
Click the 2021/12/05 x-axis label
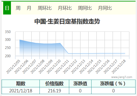point(13,67)
